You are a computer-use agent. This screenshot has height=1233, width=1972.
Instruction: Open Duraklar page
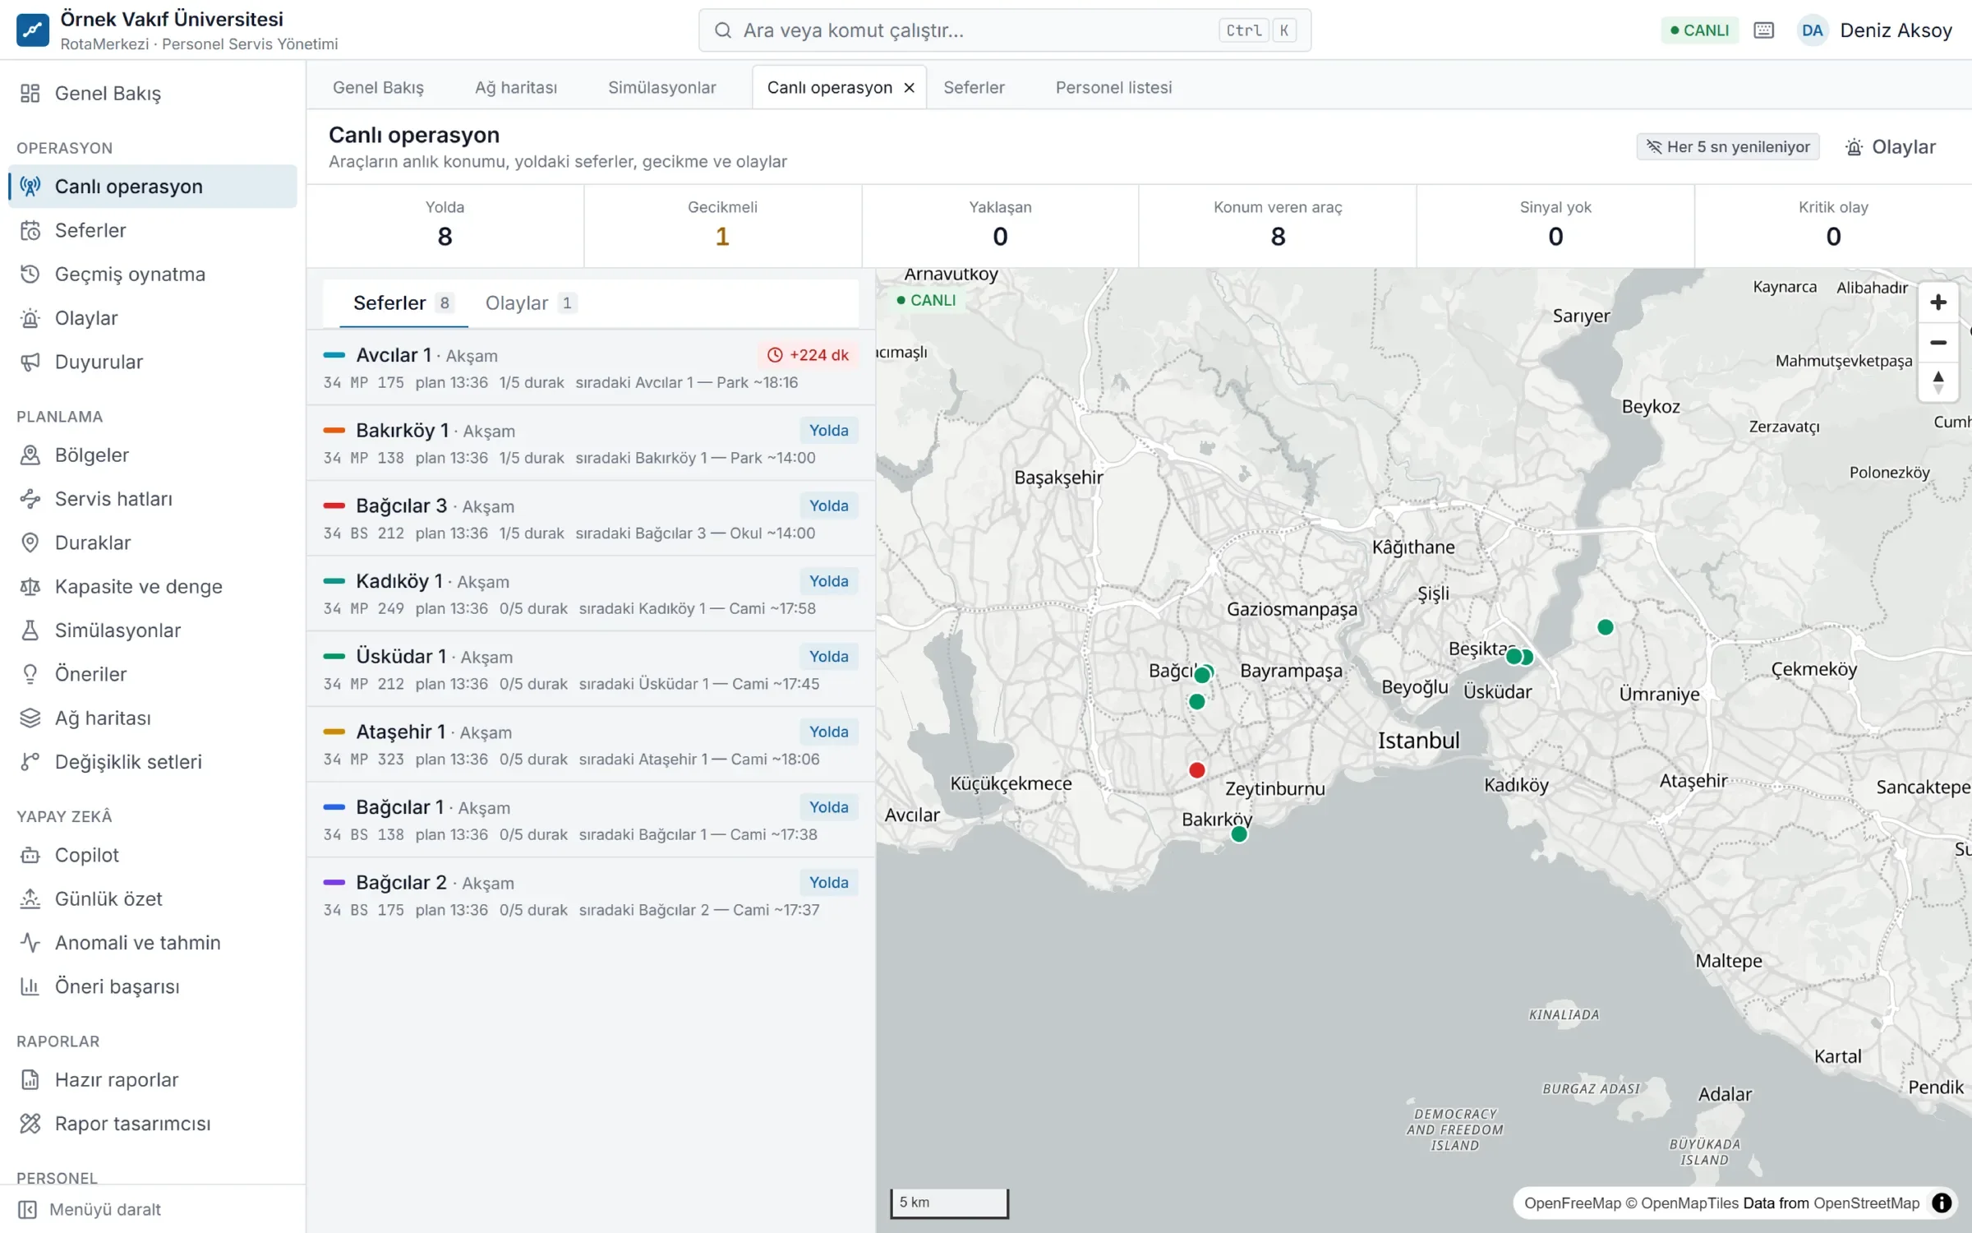153,543
